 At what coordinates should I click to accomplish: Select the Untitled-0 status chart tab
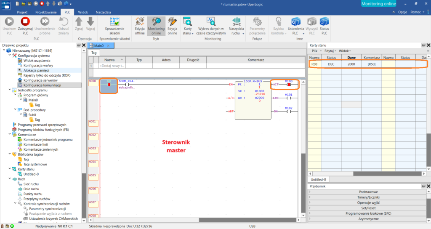[x=318, y=179]
